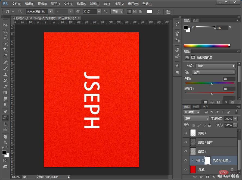Toggle visibility of 色相/饱和度 1 layer
The width and height of the screenshot is (242, 180).
[186, 160]
